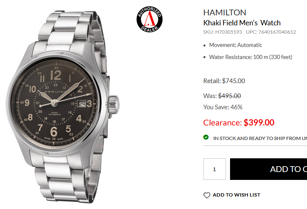Screen dimensions: 307x209
Task: Click the ADD TO CART button
Action: 268,169
